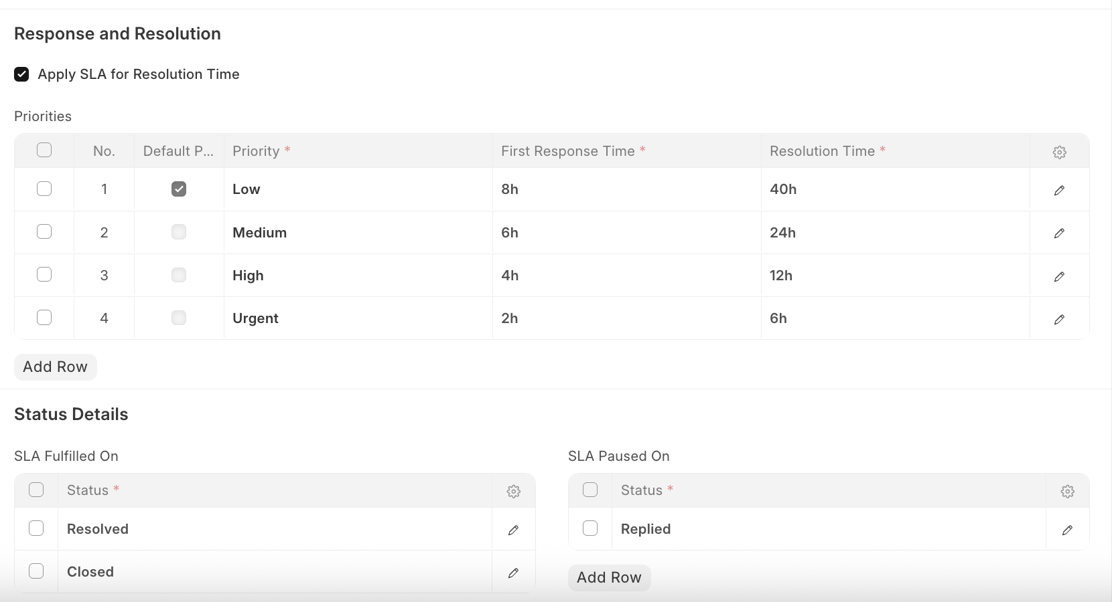
Task: Add a row to SLA Paused On
Action: point(609,577)
